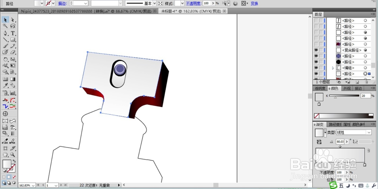Open the zoom level 162.83% dropdown

click(x=33, y=185)
